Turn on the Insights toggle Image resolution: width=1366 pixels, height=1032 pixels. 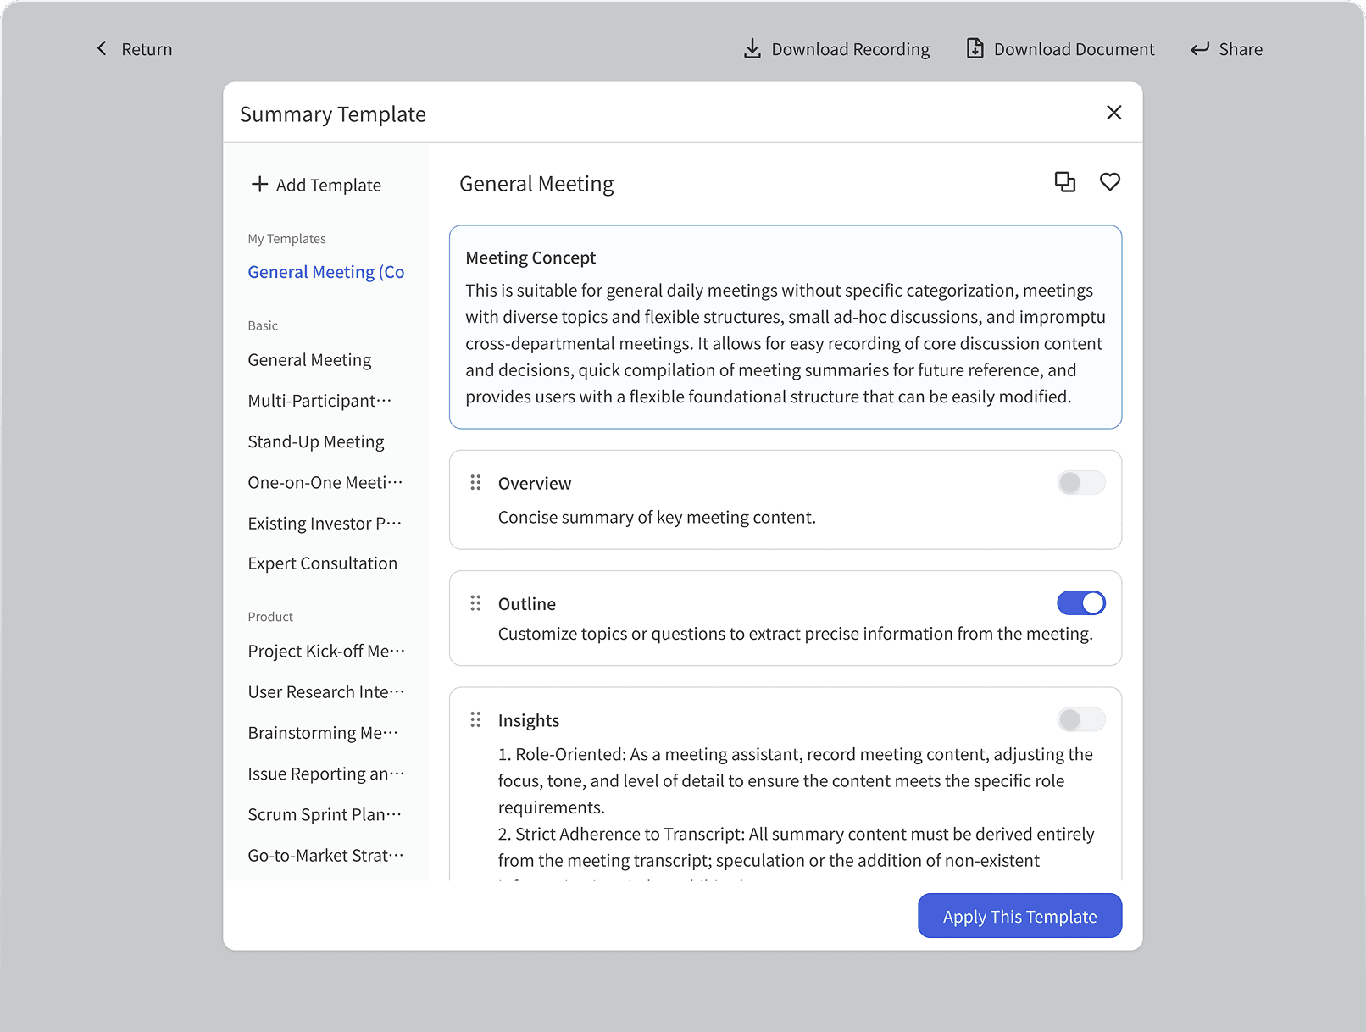pyautogui.click(x=1080, y=720)
